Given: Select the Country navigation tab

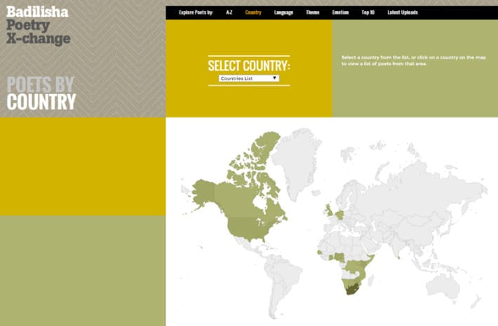Looking at the screenshot, I should point(253,13).
